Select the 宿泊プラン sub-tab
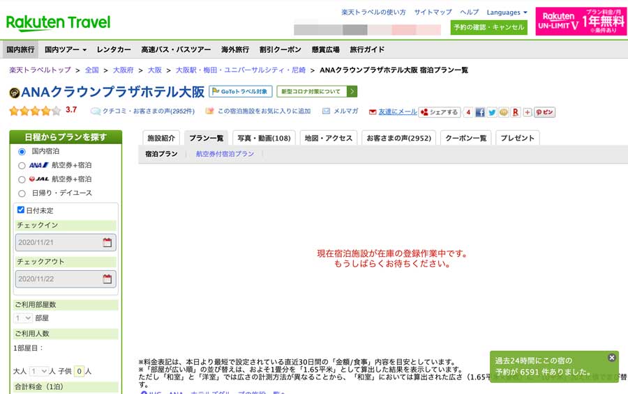Viewport: 628px width, 394px height. coord(161,154)
